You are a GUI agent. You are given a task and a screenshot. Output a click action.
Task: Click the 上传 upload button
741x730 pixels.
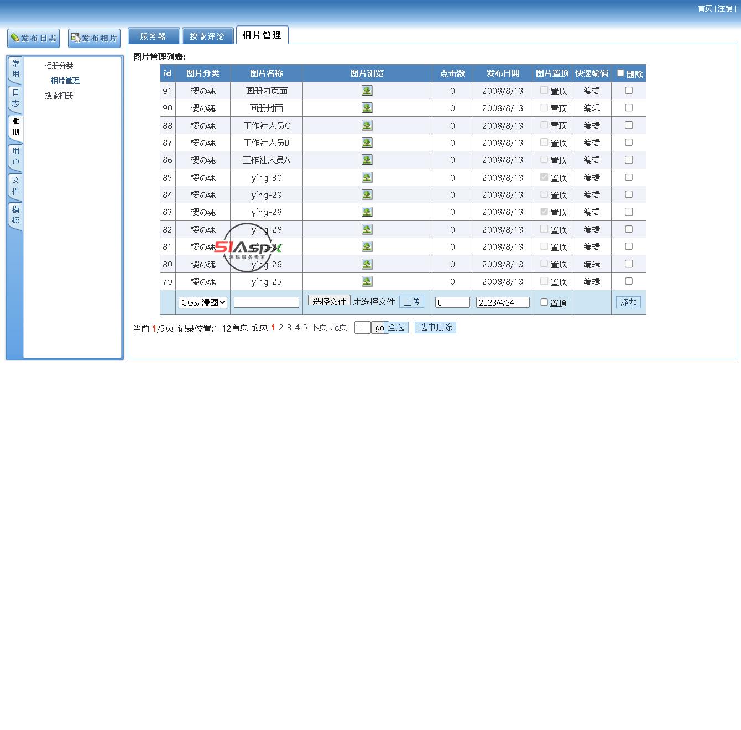[x=412, y=302]
